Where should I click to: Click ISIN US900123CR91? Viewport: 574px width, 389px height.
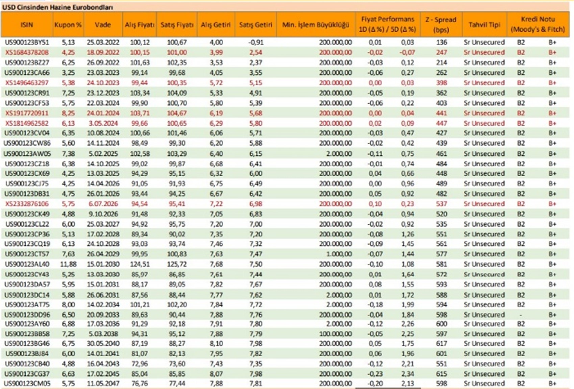click(x=27, y=93)
